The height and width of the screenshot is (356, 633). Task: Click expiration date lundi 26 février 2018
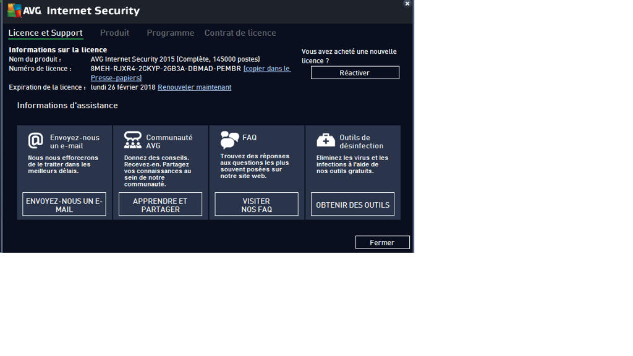[x=123, y=87]
